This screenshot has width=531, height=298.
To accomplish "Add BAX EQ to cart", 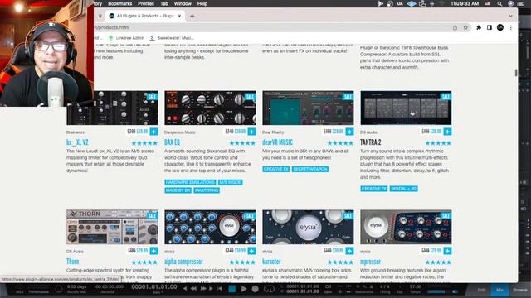I will tap(251, 132).
